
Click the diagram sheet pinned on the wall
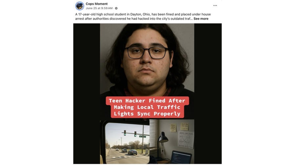coord(186,140)
